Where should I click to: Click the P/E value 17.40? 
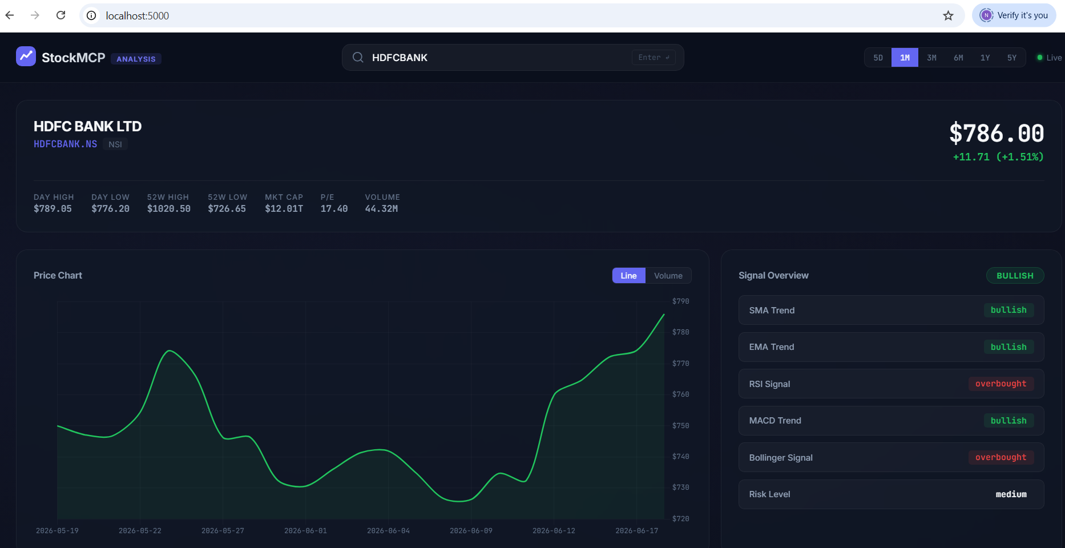(334, 209)
